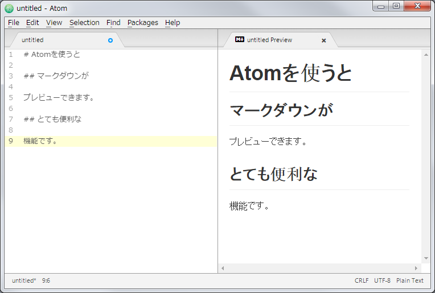Click editor line '## マークダウンが'
Screen dimensions: 435x293
(56, 76)
